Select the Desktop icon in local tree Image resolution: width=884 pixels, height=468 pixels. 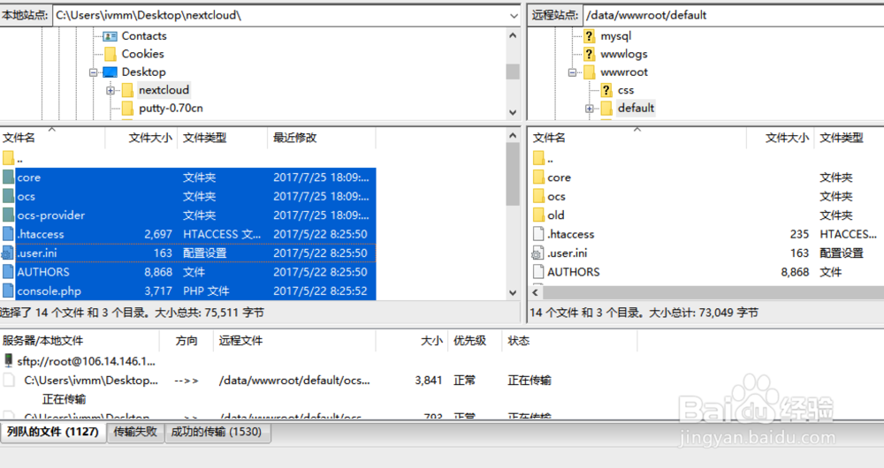click(x=110, y=72)
